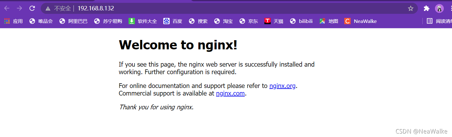Image resolution: width=452 pixels, height=137 pixels.
Task: Open the 天猫 bookmark
Action: coord(274,21)
